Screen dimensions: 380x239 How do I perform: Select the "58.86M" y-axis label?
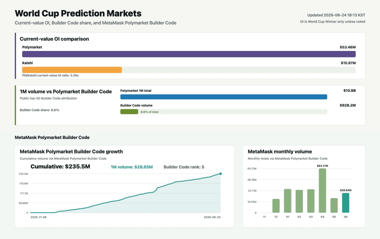point(23,203)
